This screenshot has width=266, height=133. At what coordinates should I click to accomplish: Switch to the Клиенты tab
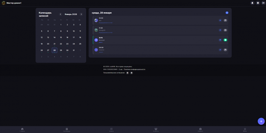coord(156,130)
